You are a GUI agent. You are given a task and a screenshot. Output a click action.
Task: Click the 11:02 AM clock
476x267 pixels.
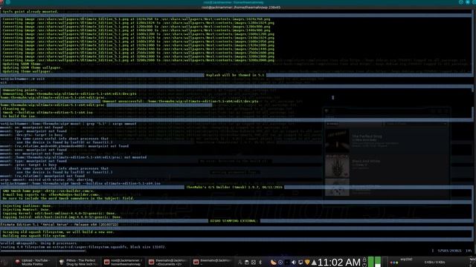339,262
